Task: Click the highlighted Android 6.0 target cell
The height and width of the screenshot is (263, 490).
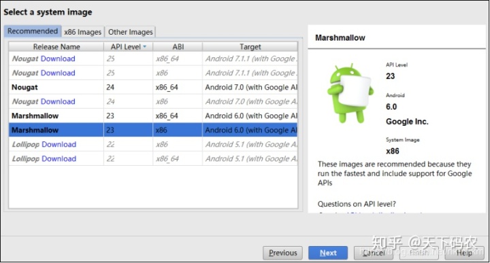Action: click(250, 130)
